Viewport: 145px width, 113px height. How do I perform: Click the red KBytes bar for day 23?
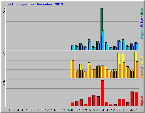click(102, 93)
